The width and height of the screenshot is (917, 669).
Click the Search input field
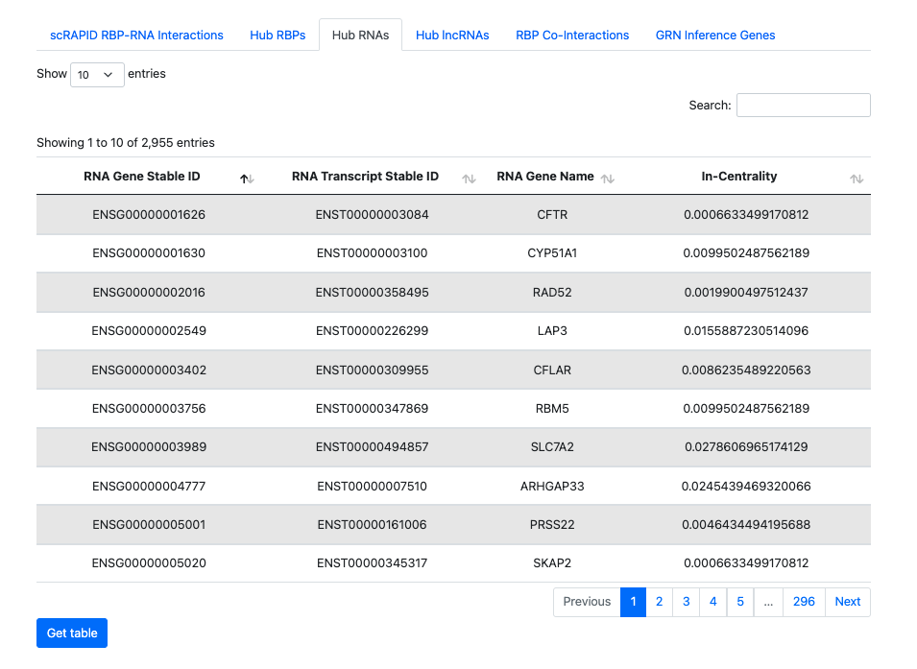[803, 106]
